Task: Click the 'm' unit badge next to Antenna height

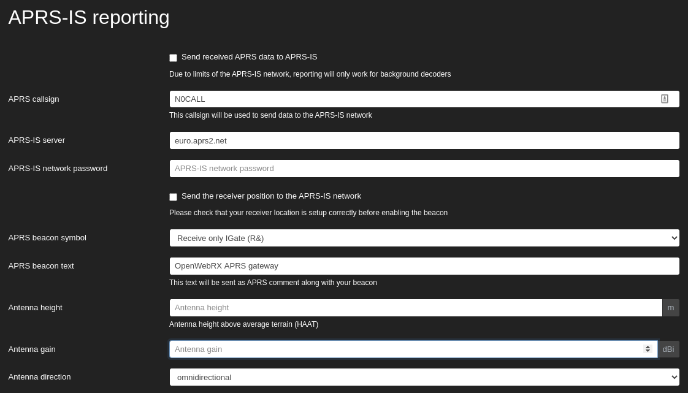Action: coord(671,307)
